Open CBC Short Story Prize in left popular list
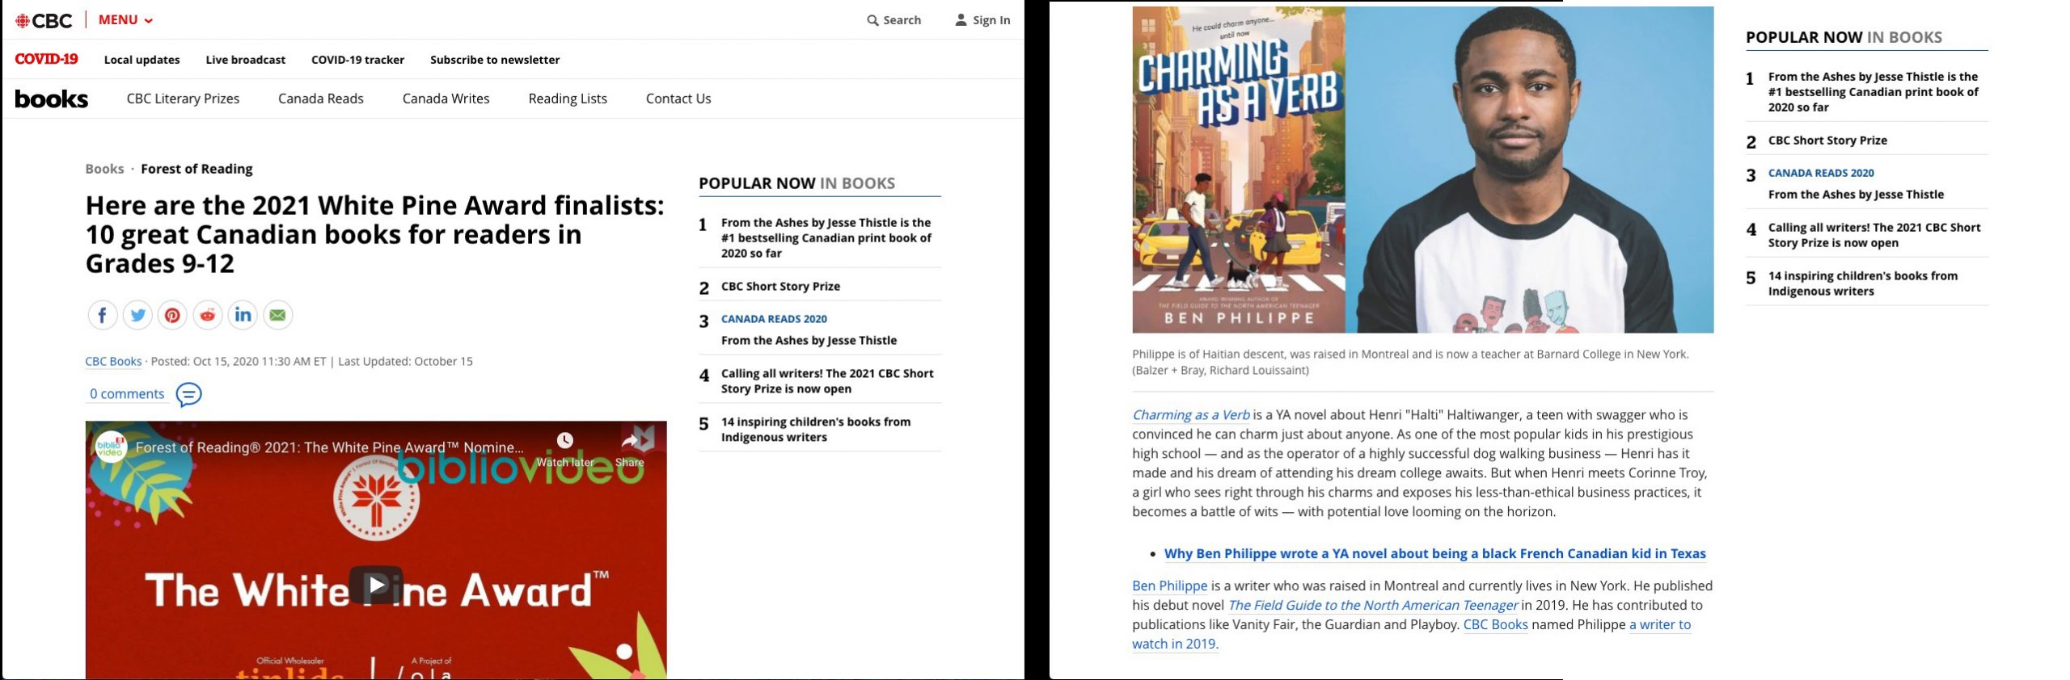 pos(780,287)
